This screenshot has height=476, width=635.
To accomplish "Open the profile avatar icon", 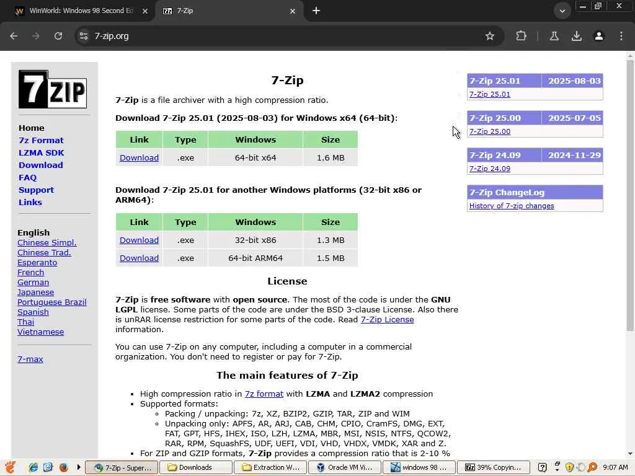I will pyautogui.click(x=598, y=36).
